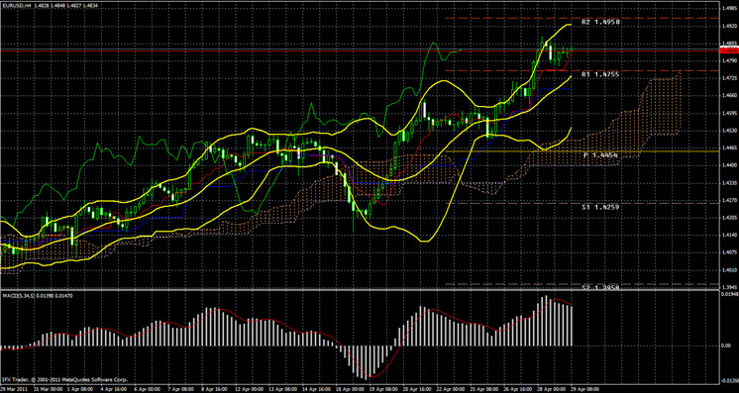The image size is (739, 393).
Task: Click the P 1.4454 pivot label
Action: coord(600,154)
